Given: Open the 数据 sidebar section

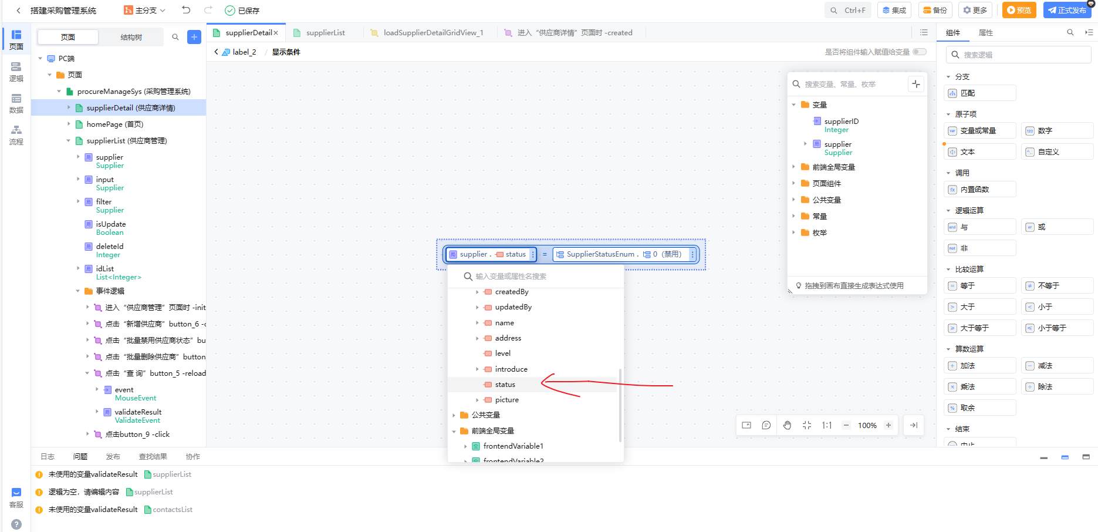Looking at the screenshot, I should tap(16, 103).
